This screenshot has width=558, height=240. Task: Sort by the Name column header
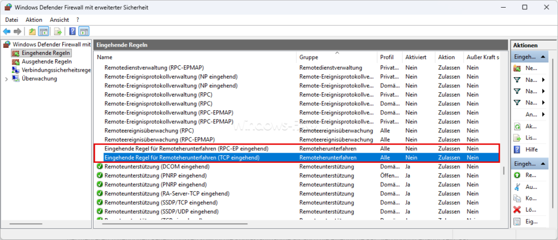tap(196, 57)
